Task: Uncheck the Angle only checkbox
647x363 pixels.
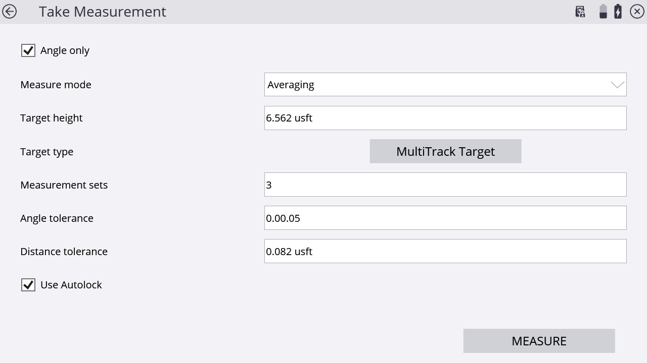Action: tap(28, 50)
